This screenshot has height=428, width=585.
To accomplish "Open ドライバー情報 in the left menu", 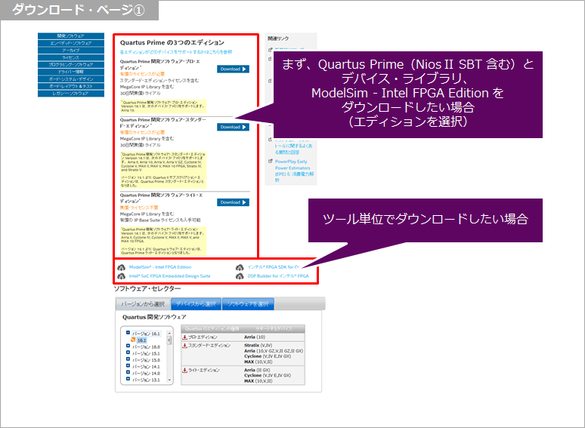I will [71, 72].
